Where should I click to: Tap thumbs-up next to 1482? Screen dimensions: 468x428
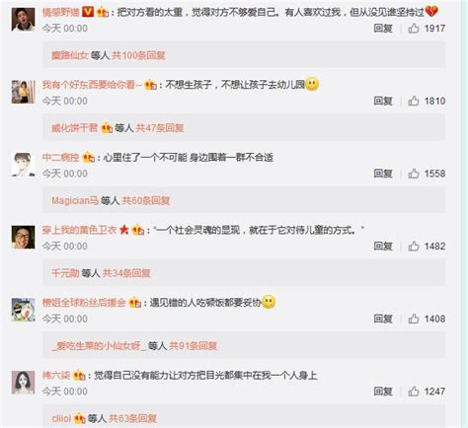(414, 247)
